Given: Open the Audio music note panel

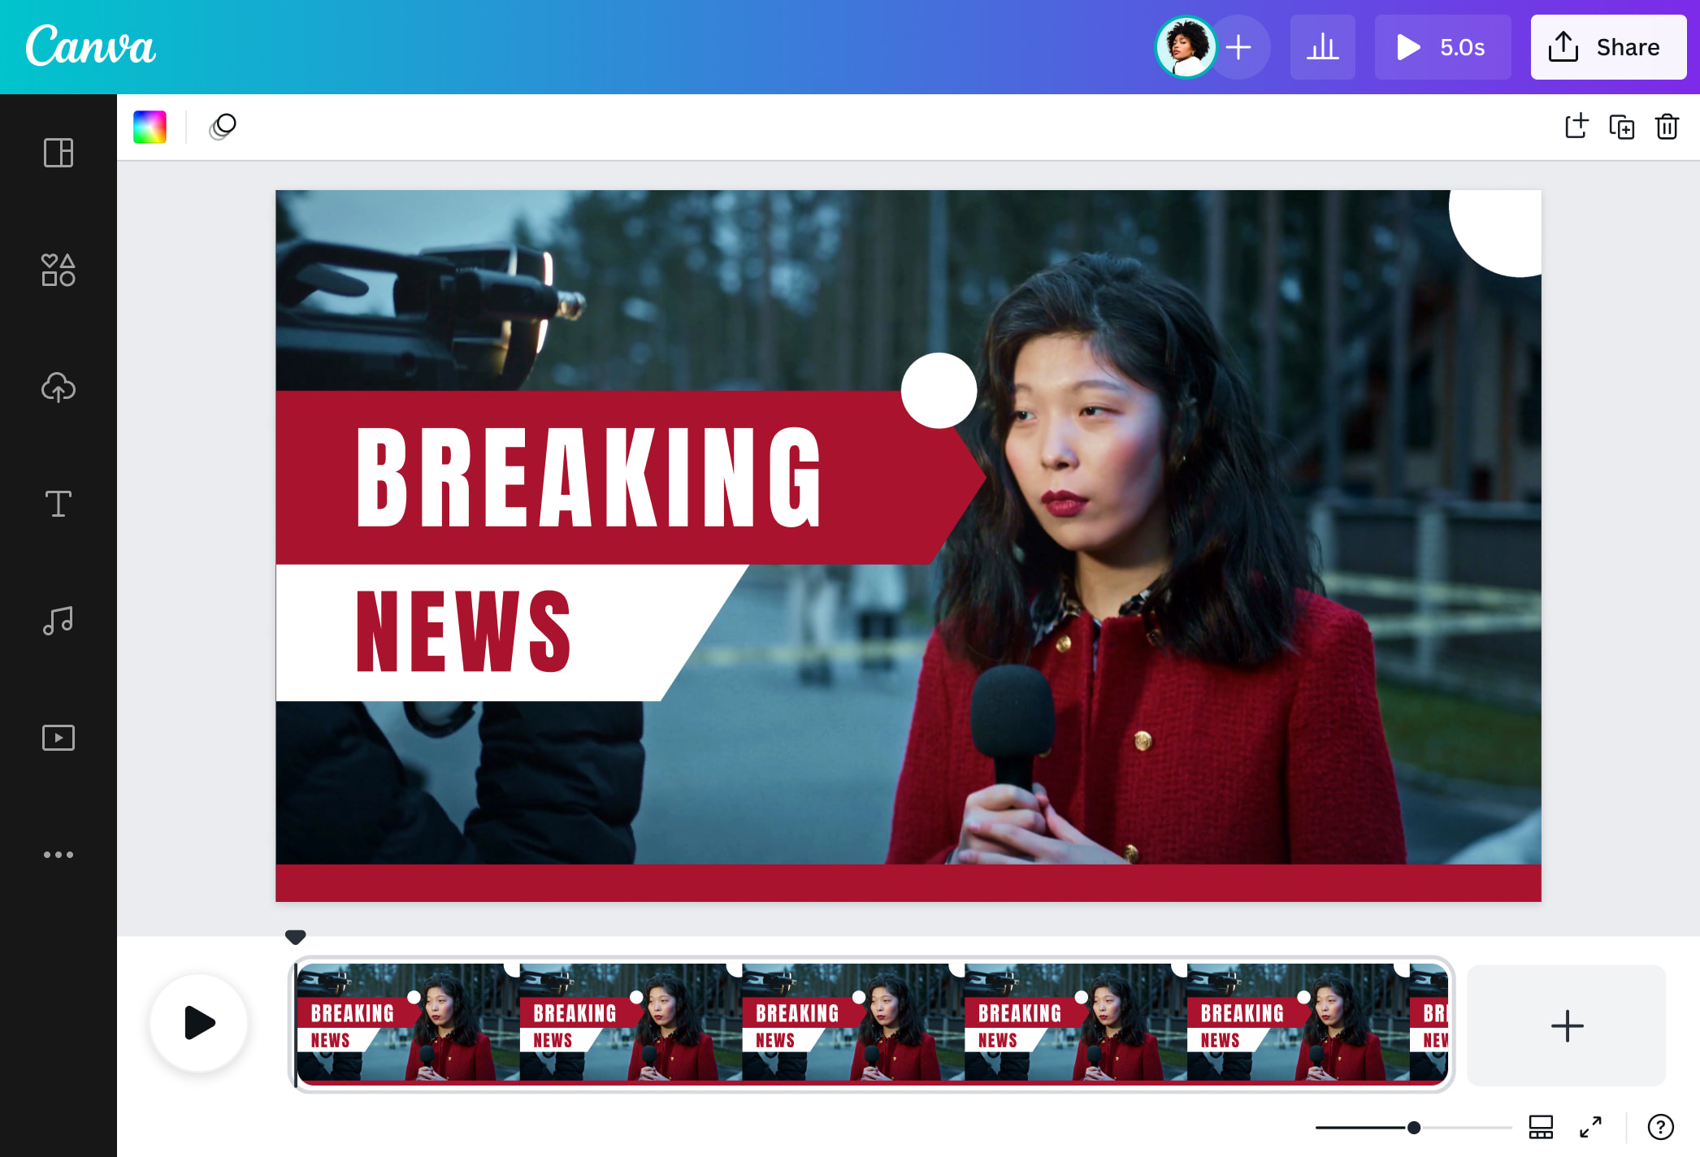Looking at the screenshot, I should tap(59, 621).
